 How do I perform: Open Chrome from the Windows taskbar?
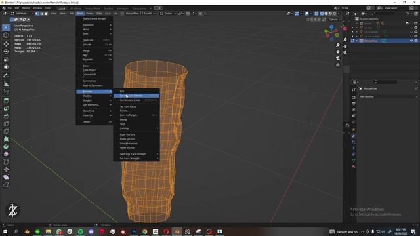145,231
